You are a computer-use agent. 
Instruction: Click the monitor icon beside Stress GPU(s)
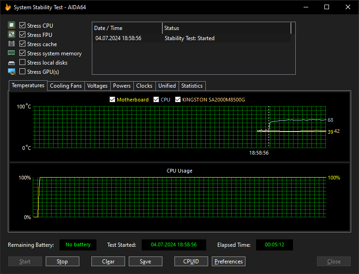tap(12, 71)
